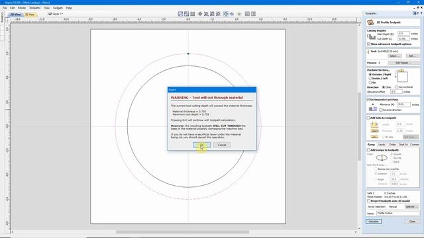Enable Add ramps to toolpath checkbox

tap(368, 150)
